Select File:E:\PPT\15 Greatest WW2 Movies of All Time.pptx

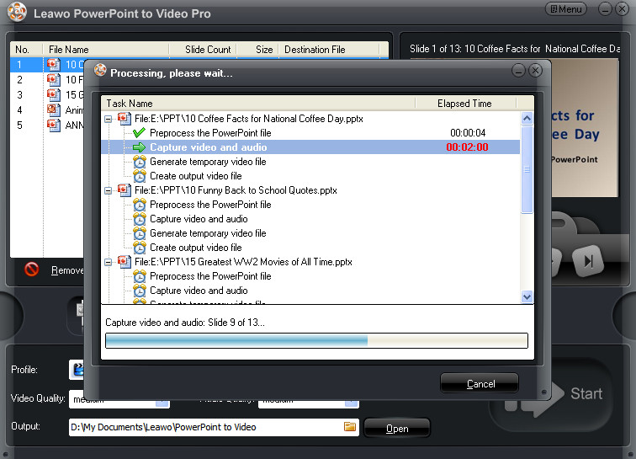[x=243, y=262]
